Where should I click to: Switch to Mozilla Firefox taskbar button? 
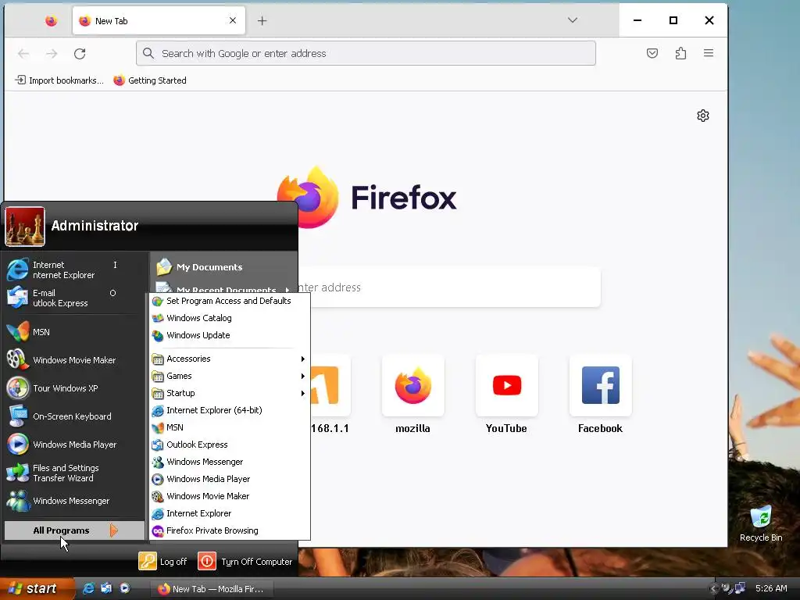tap(212, 589)
